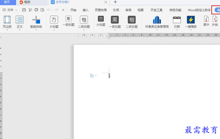
Task: Switch to the 页面布局 ribbon tab
Action: coord(101,10)
